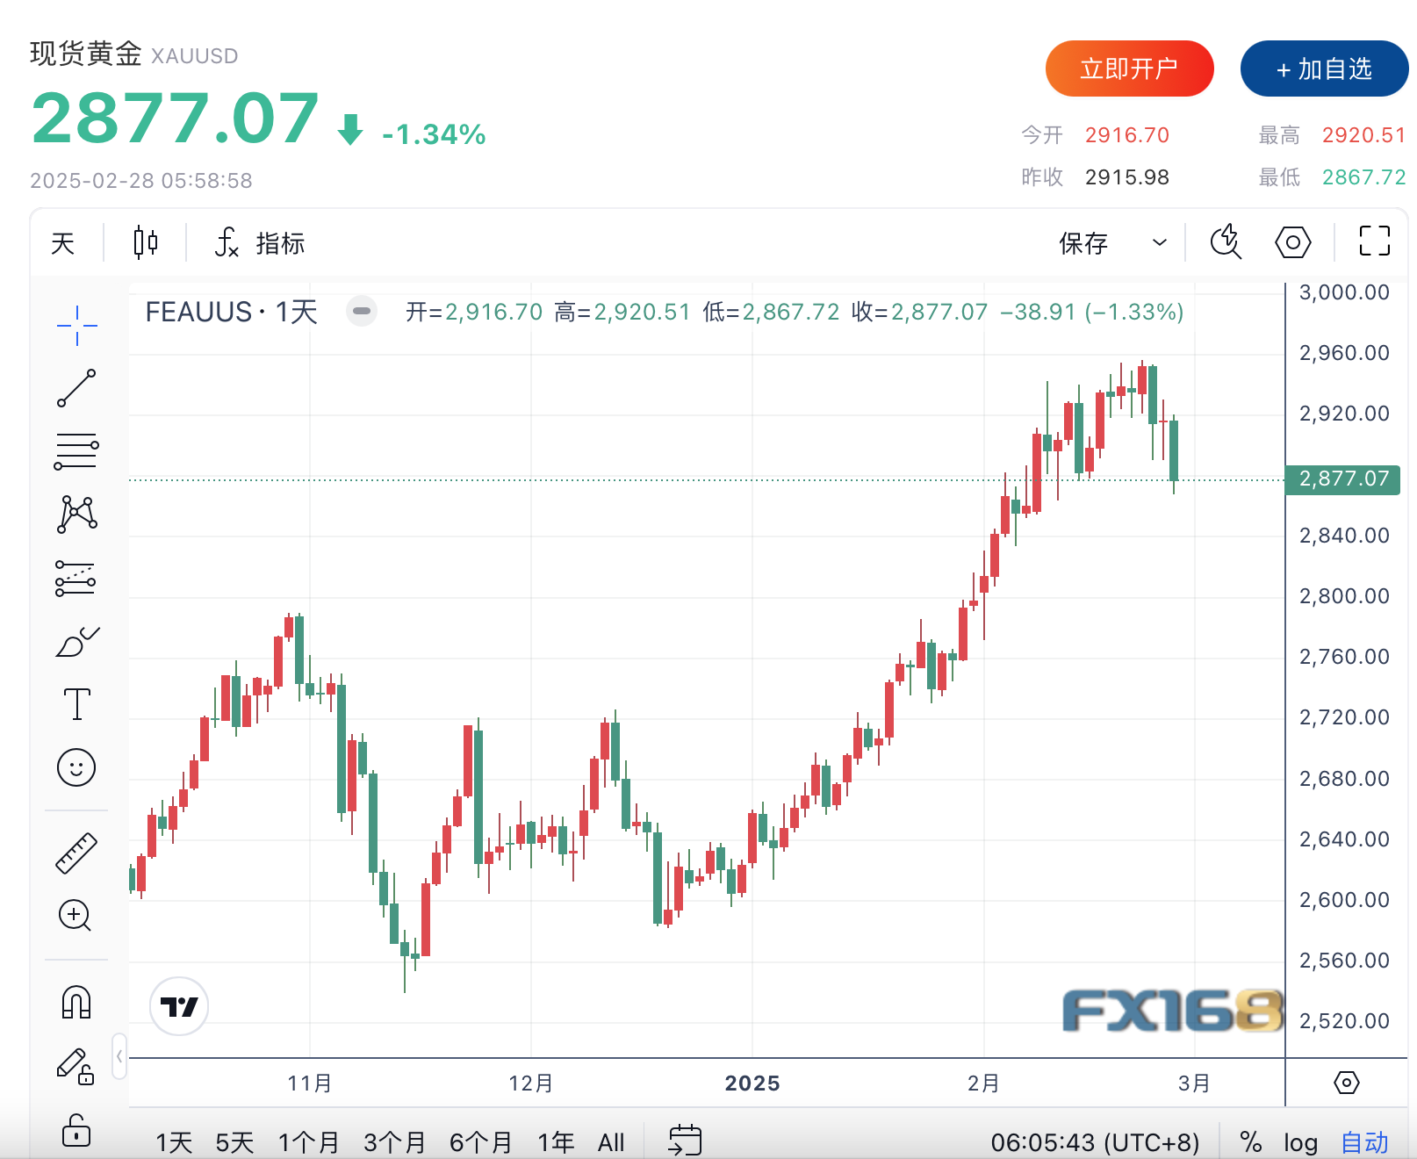
Task: Click the zoom in tool
Action: coord(76,916)
